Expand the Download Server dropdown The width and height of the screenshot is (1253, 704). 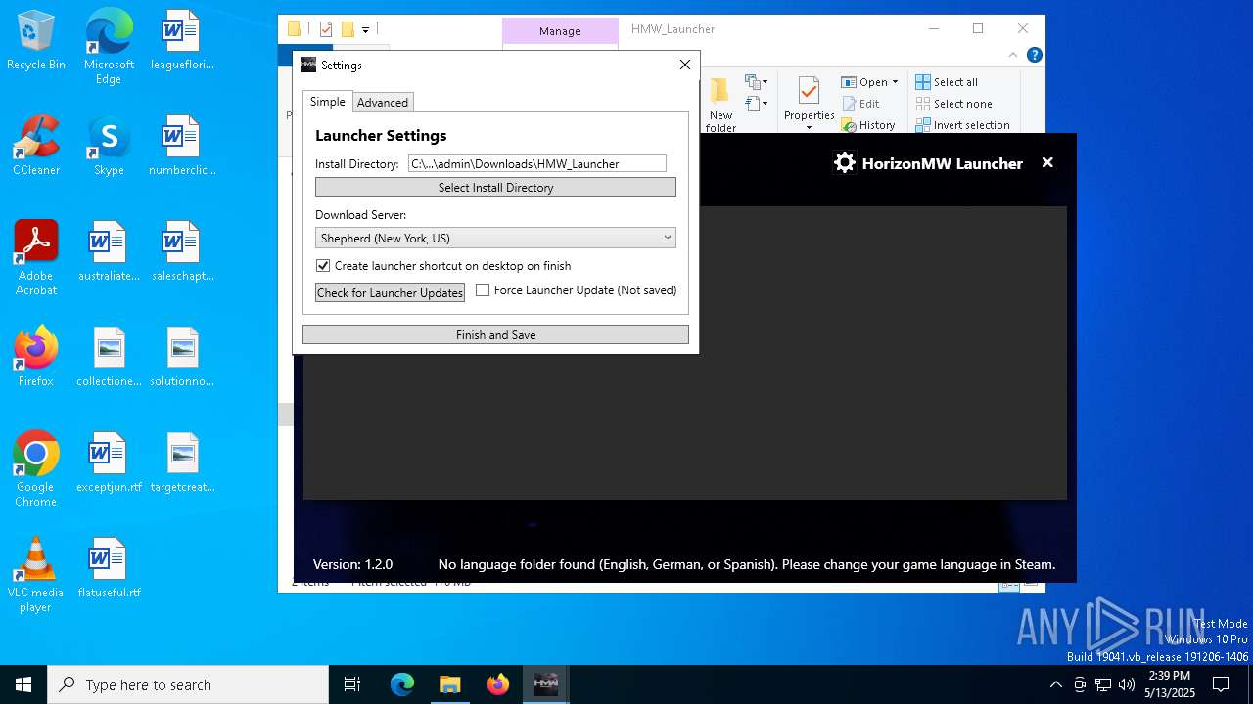pyautogui.click(x=495, y=238)
